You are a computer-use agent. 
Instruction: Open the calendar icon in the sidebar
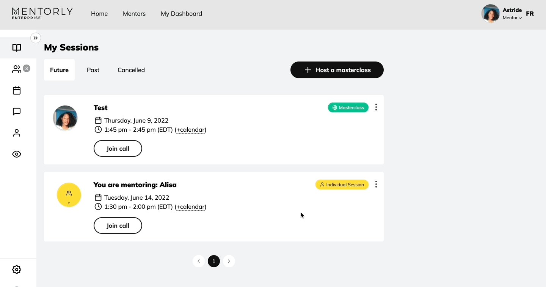(x=17, y=90)
